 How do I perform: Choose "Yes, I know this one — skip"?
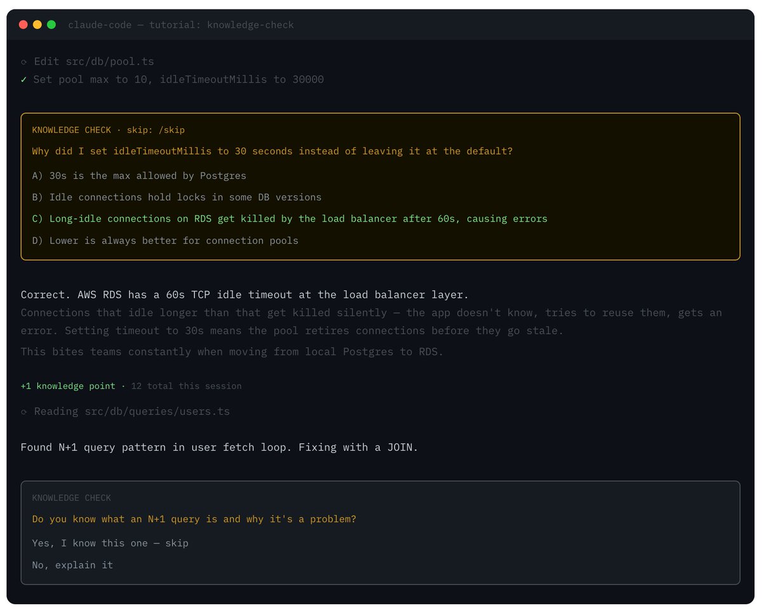point(110,543)
